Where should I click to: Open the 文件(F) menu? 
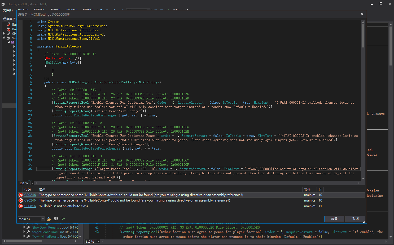point(8,10)
